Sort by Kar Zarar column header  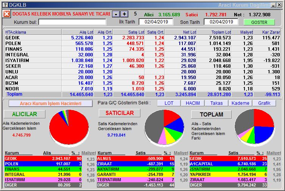click(x=267, y=32)
